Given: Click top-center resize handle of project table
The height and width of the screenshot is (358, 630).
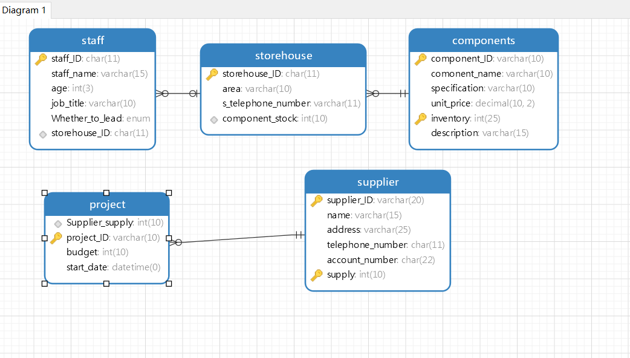Looking at the screenshot, I should click(106, 193).
